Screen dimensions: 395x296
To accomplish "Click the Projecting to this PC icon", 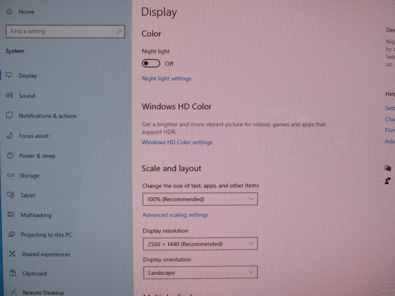I will tap(12, 234).
